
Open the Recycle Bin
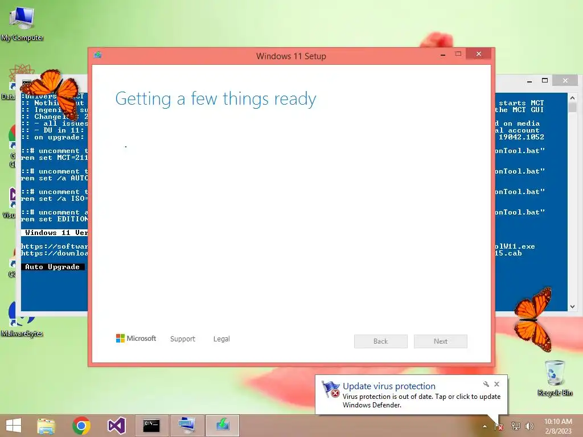point(555,378)
